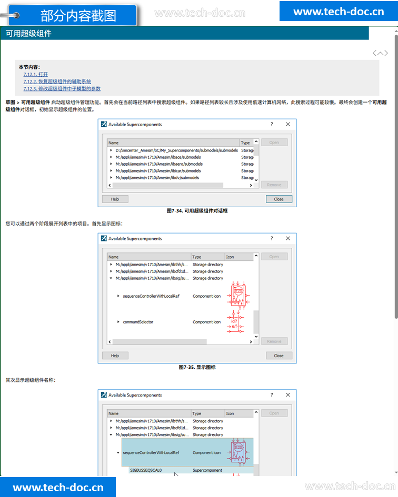Close the second Available Supercomponents dialog with X
The height and width of the screenshot is (497, 398).
(288, 238)
